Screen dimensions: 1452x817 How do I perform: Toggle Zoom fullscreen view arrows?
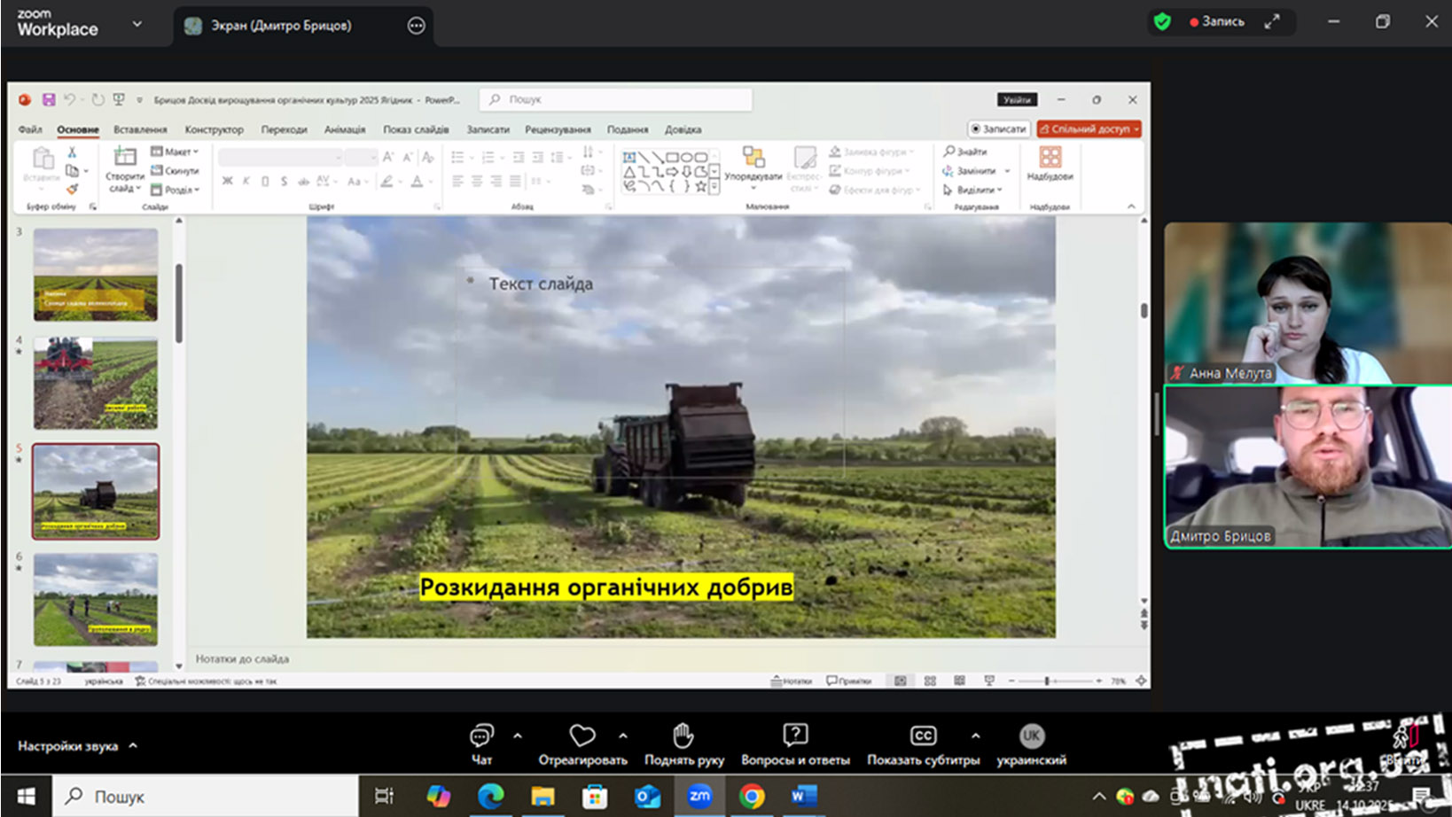point(1272,22)
